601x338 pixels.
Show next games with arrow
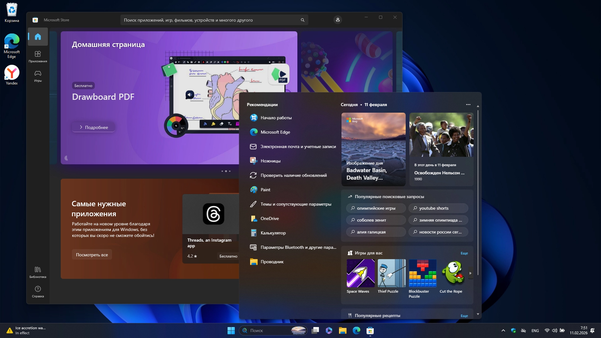click(x=470, y=273)
